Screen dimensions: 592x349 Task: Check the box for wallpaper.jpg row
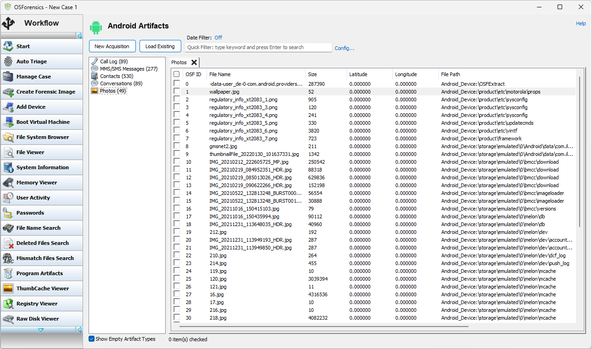(x=176, y=92)
